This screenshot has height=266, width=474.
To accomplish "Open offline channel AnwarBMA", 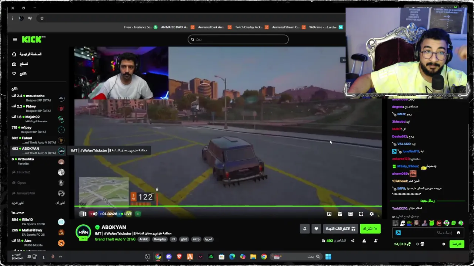I will click(x=38, y=193).
